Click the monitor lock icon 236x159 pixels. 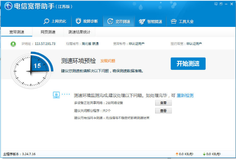point(56,95)
